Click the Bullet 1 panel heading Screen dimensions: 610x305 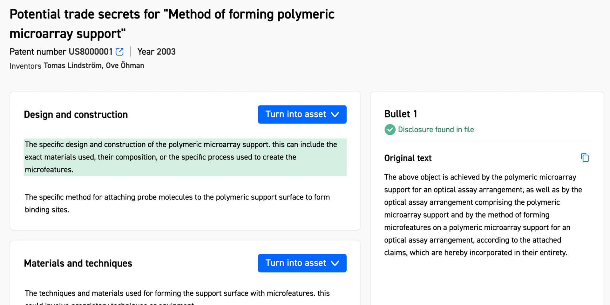point(401,114)
